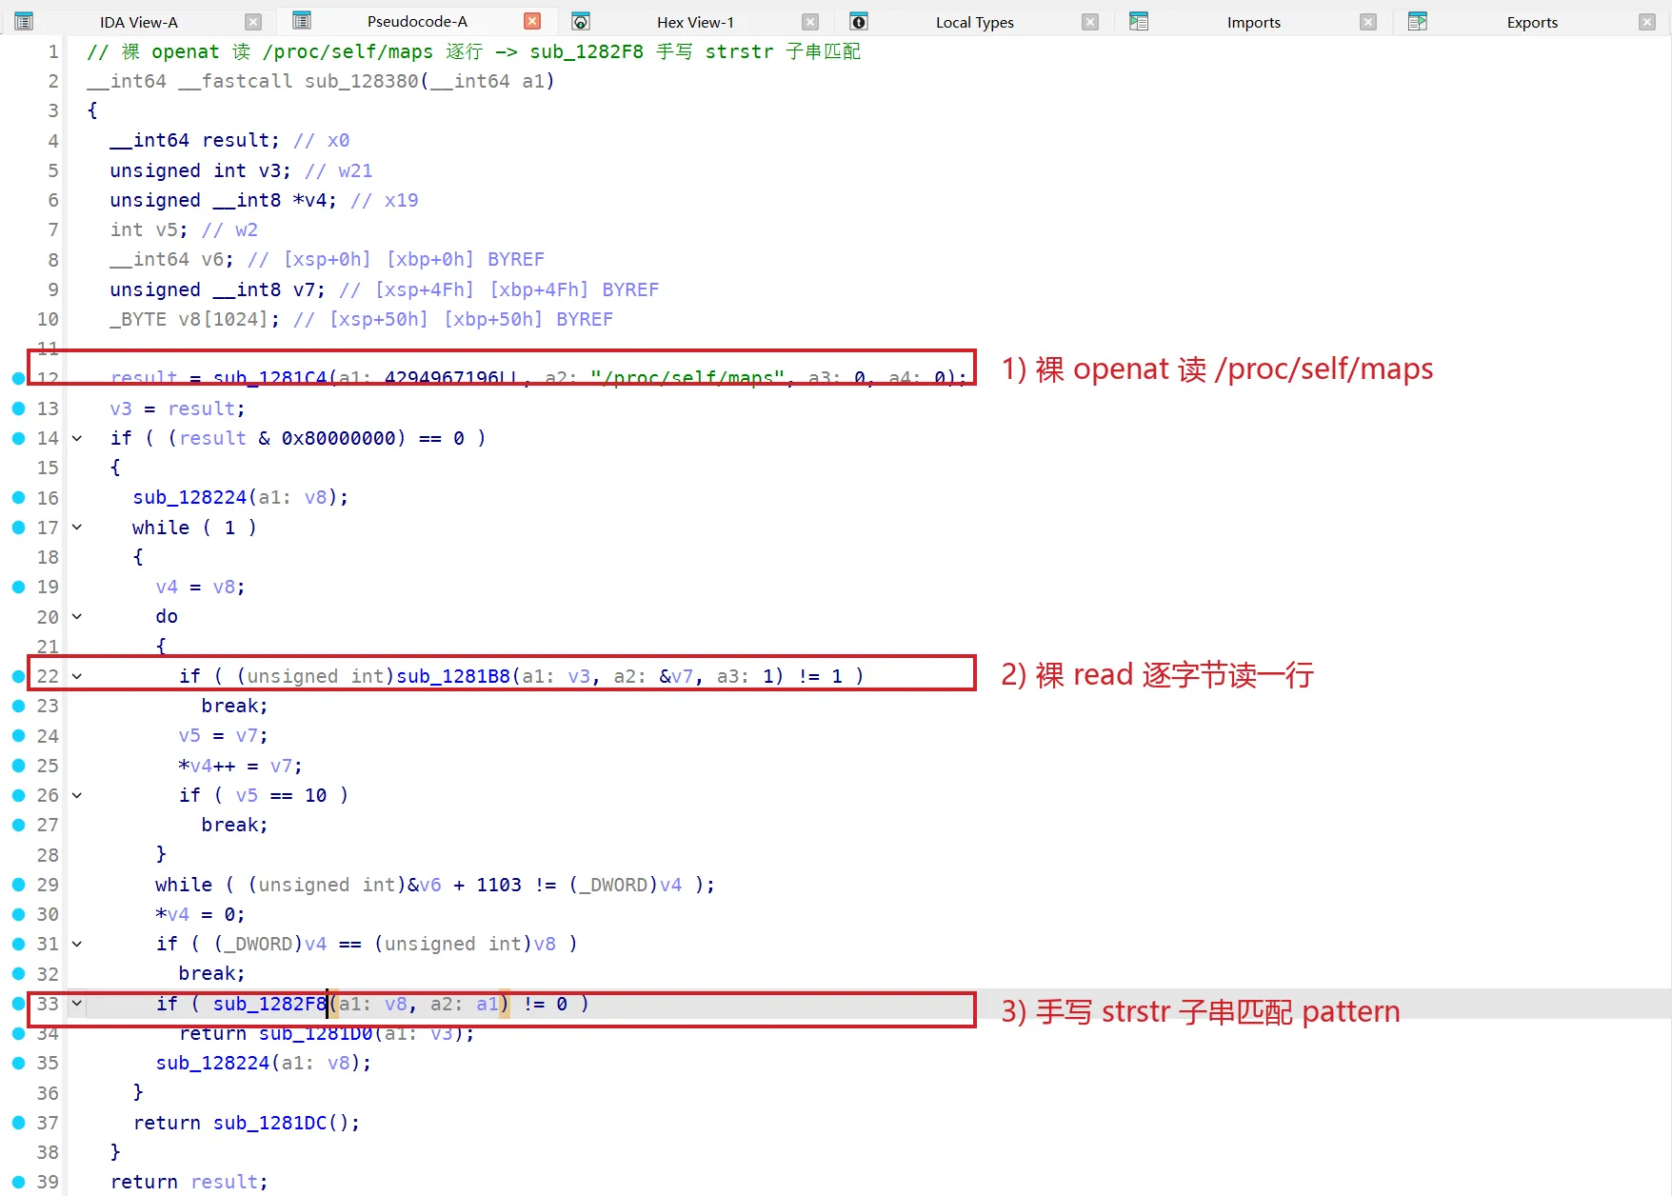Close the Hex View-1 tab

(x=810, y=22)
